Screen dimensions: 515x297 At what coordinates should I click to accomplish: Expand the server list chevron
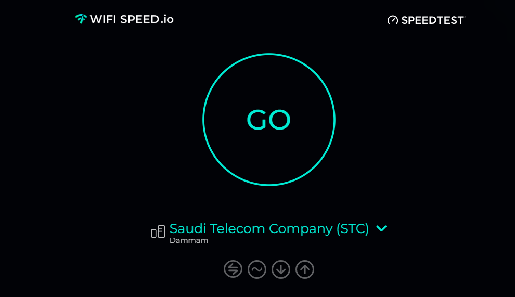tap(381, 228)
